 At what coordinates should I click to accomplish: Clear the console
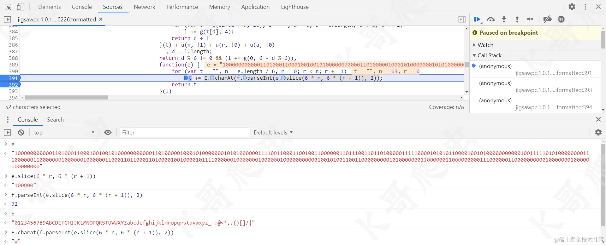click(21, 133)
